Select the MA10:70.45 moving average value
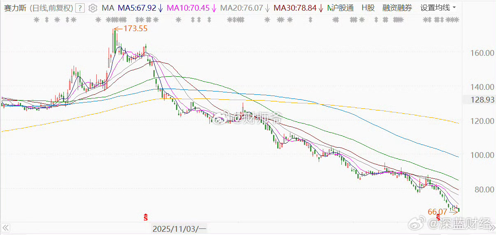This screenshot has height=235, width=496. pyautogui.click(x=187, y=8)
